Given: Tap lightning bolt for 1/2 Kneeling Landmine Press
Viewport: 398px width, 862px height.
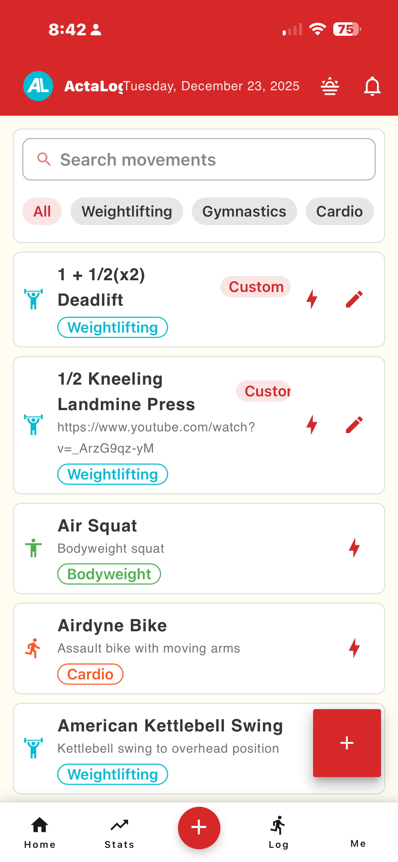Looking at the screenshot, I should [x=312, y=425].
